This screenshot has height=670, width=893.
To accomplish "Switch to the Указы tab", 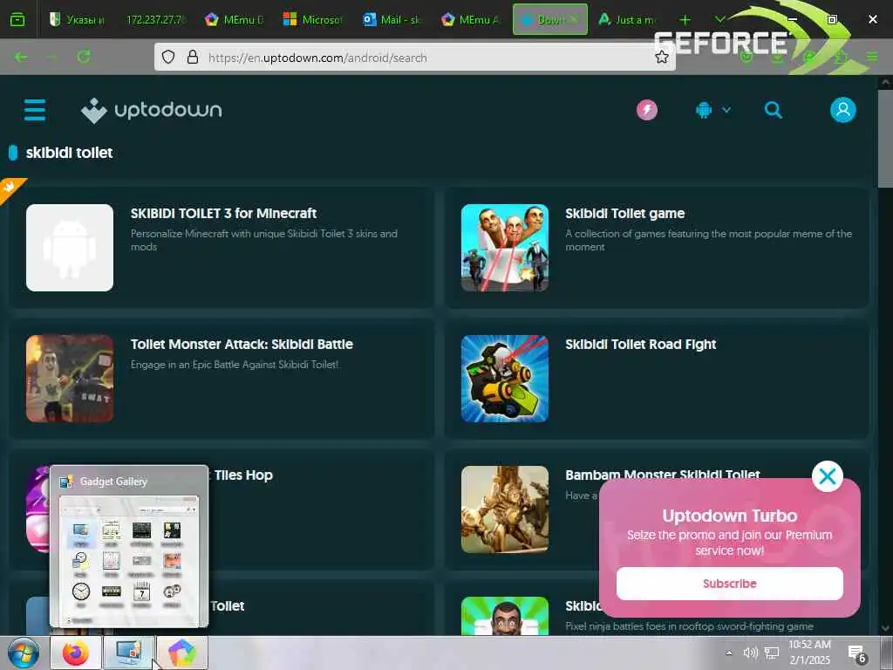I will (77, 19).
